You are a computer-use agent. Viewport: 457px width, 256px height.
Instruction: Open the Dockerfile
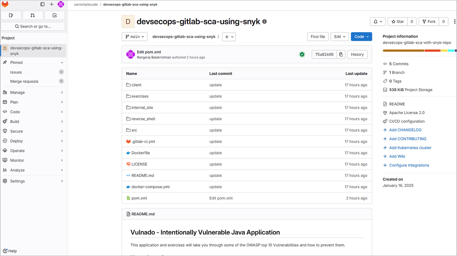point(141,153)
